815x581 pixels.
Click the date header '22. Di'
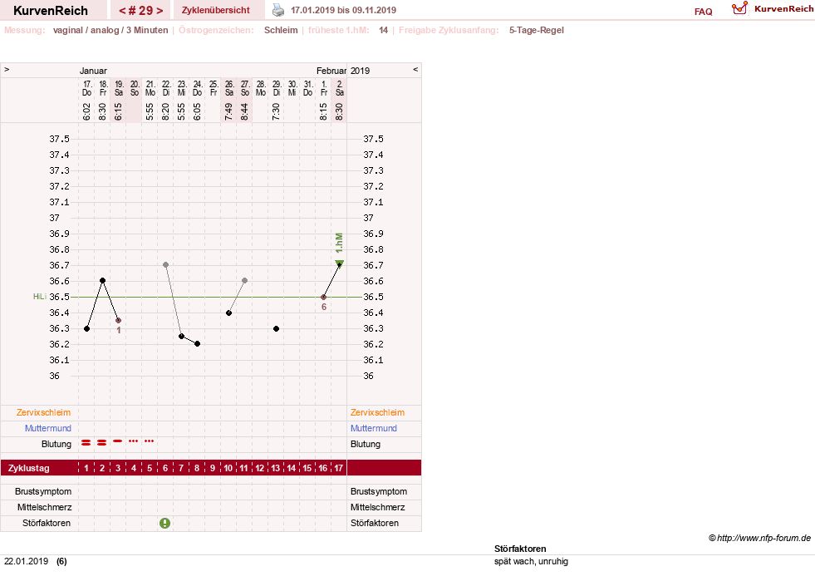(x=166, y=88)
